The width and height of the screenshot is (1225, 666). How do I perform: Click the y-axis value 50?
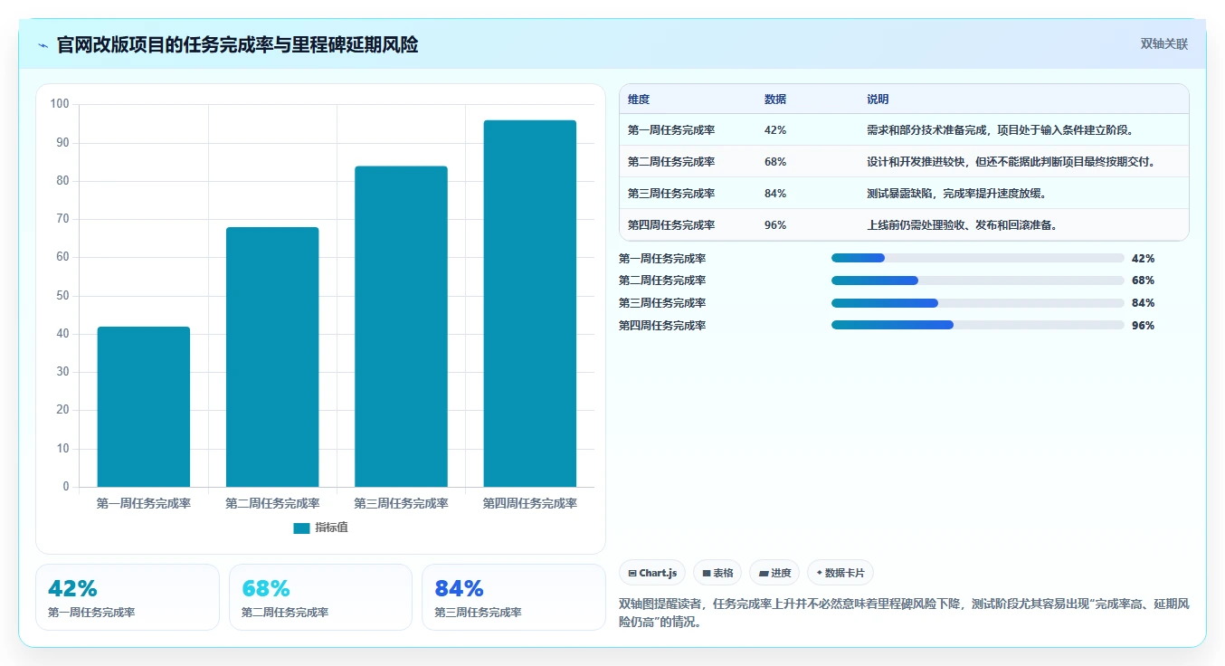(x=62, y=296)
